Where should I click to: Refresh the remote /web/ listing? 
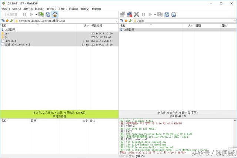167,14
